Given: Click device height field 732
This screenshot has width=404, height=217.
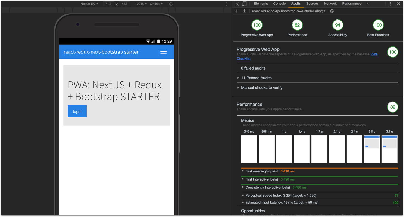Looking at the screenshot, I should 124,4.
